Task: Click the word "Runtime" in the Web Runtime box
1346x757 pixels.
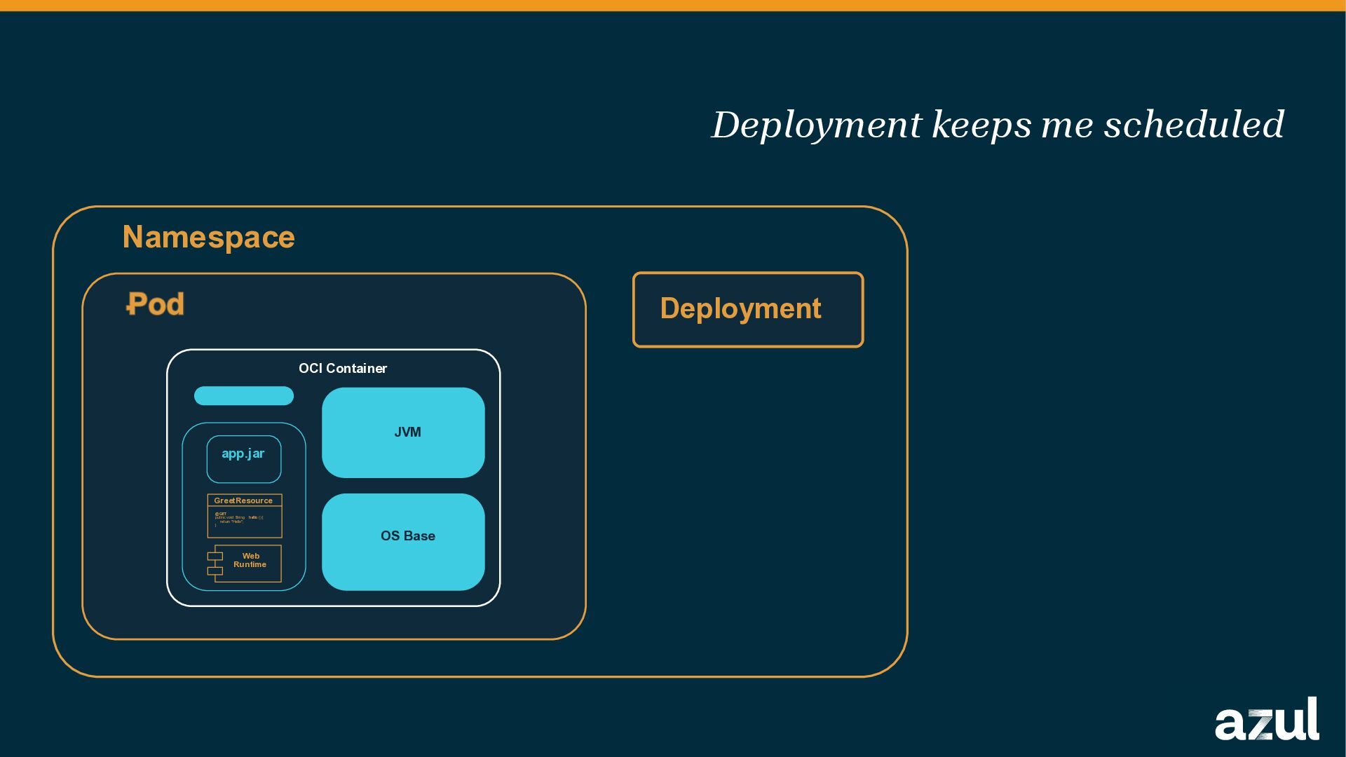Action: pos(250,564)
